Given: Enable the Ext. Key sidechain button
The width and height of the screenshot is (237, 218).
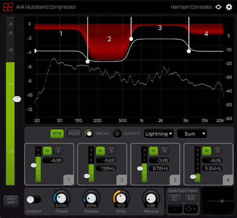Looking at the screenshot, I should coord(175,198).
